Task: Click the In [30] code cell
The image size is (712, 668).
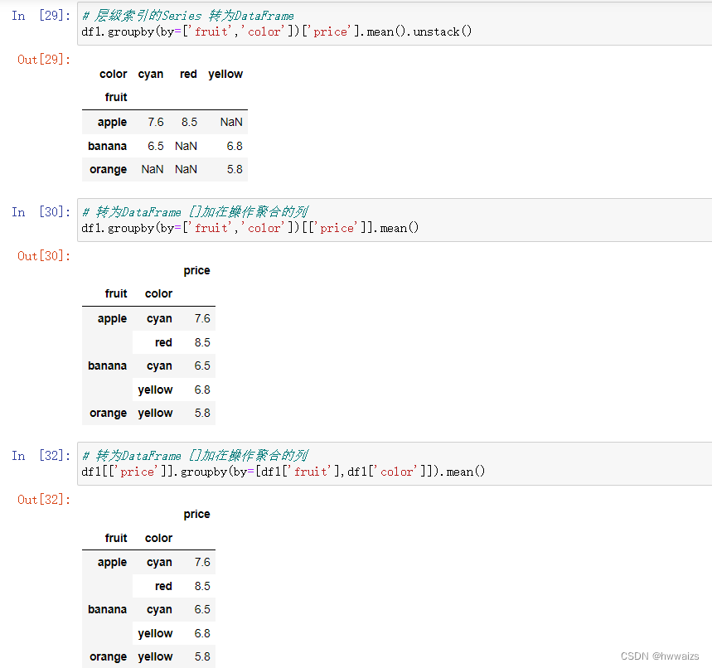Action: [395, 220]
